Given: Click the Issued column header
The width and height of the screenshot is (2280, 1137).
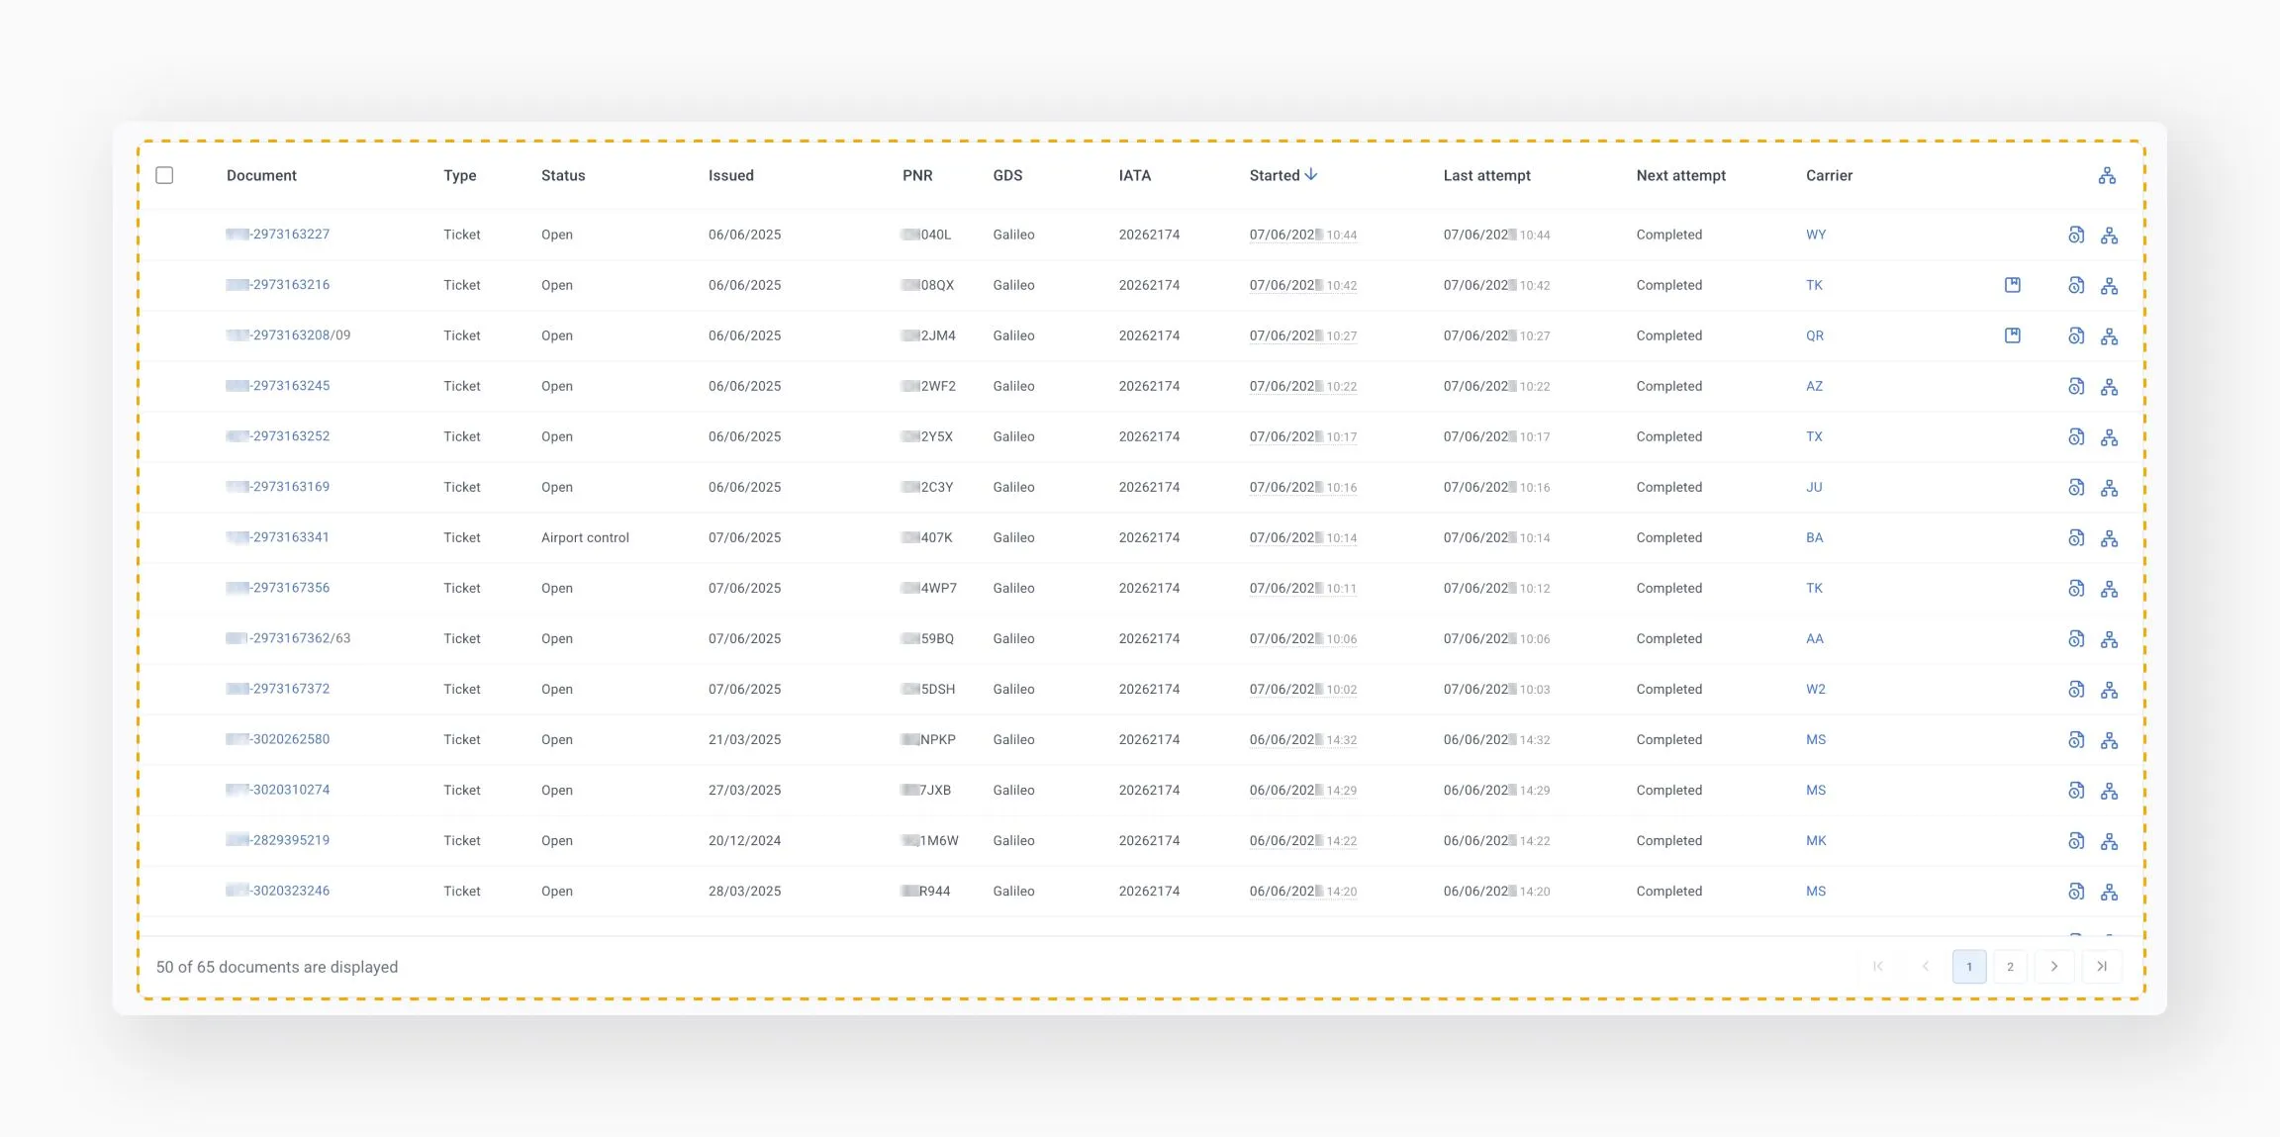Looking at the screenshot, I should pyautogui.click(x=730, y=175).
